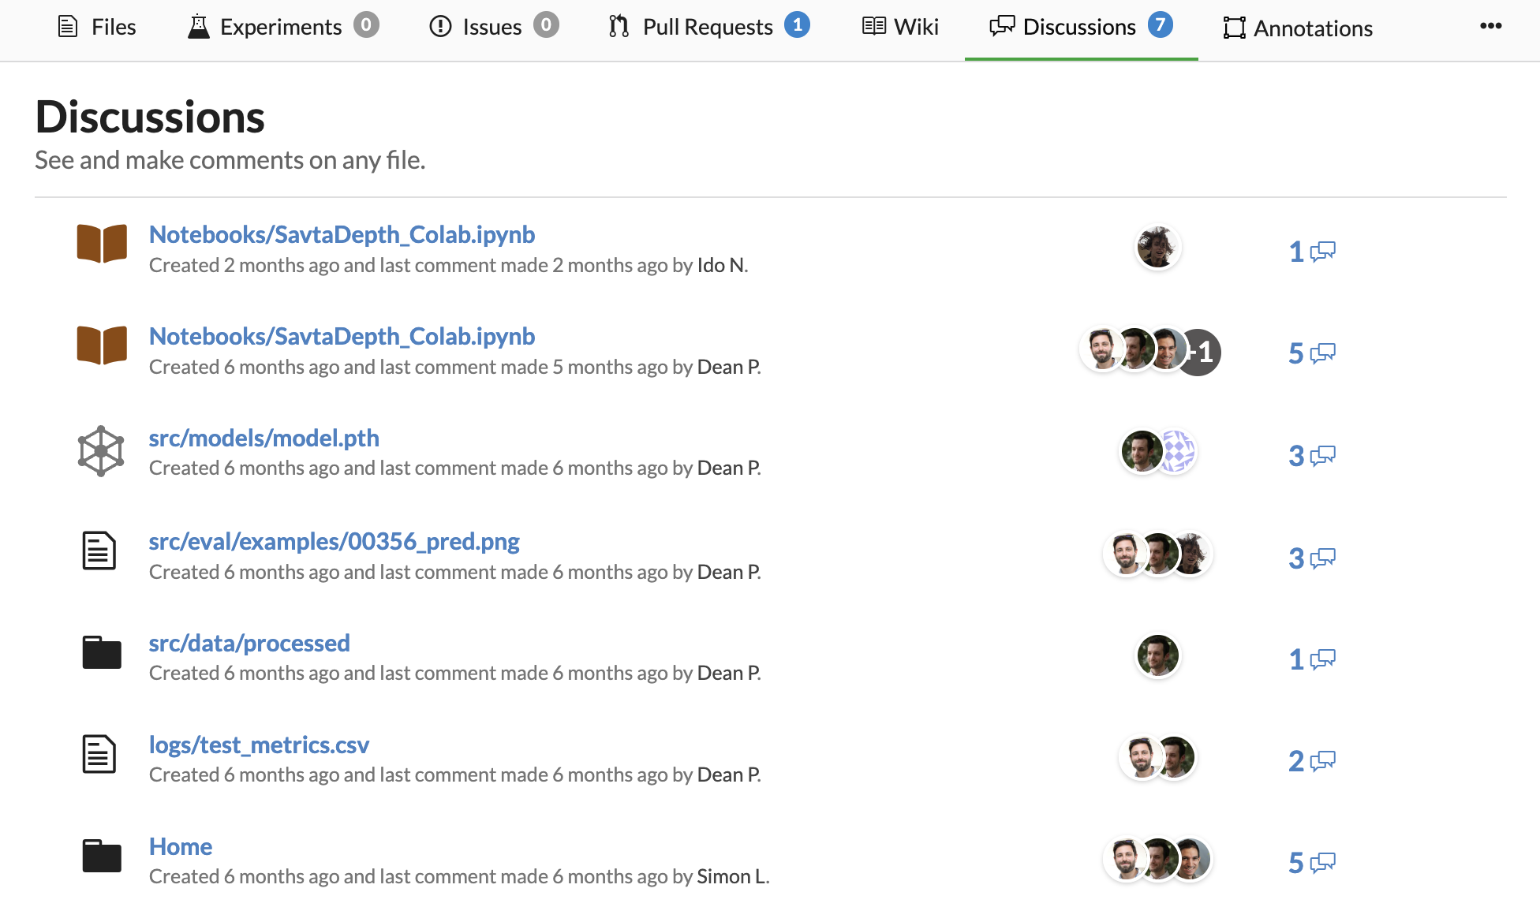Screen dimensions: 1540x907
Task: Open the Discussions tab
Action: (x=1079, y=26)
